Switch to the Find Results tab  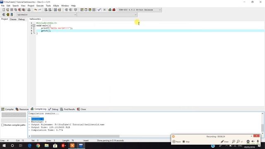67,109
